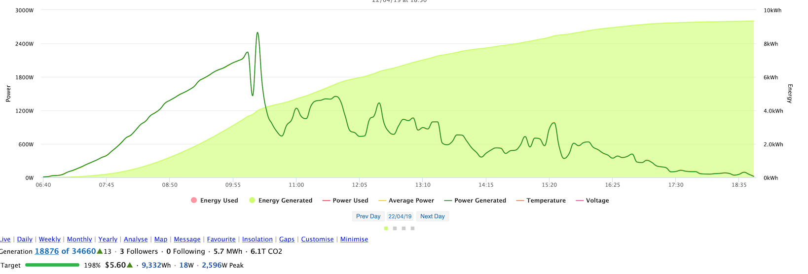
Task: Click the green arrow beside $5.60
Action: pos(130,265)
